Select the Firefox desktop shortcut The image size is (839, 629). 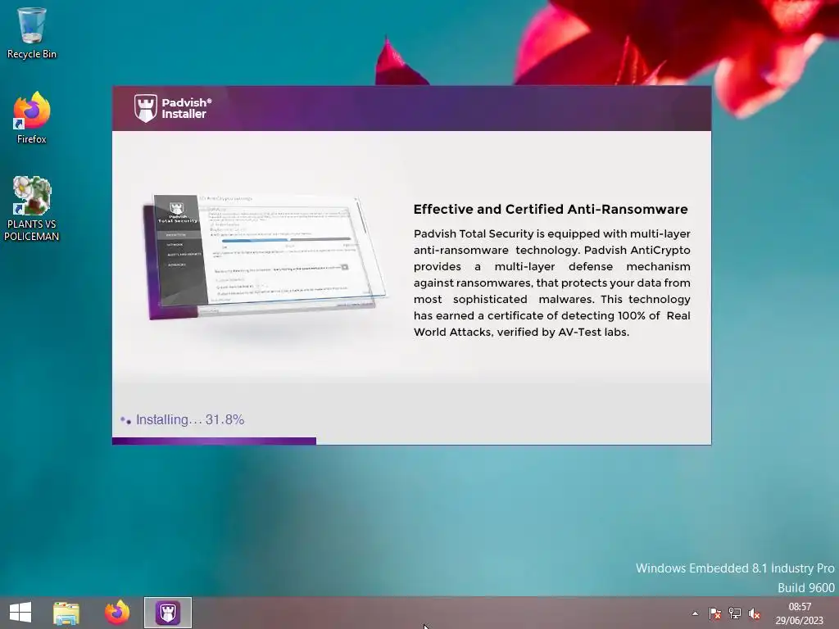(32, 118)
